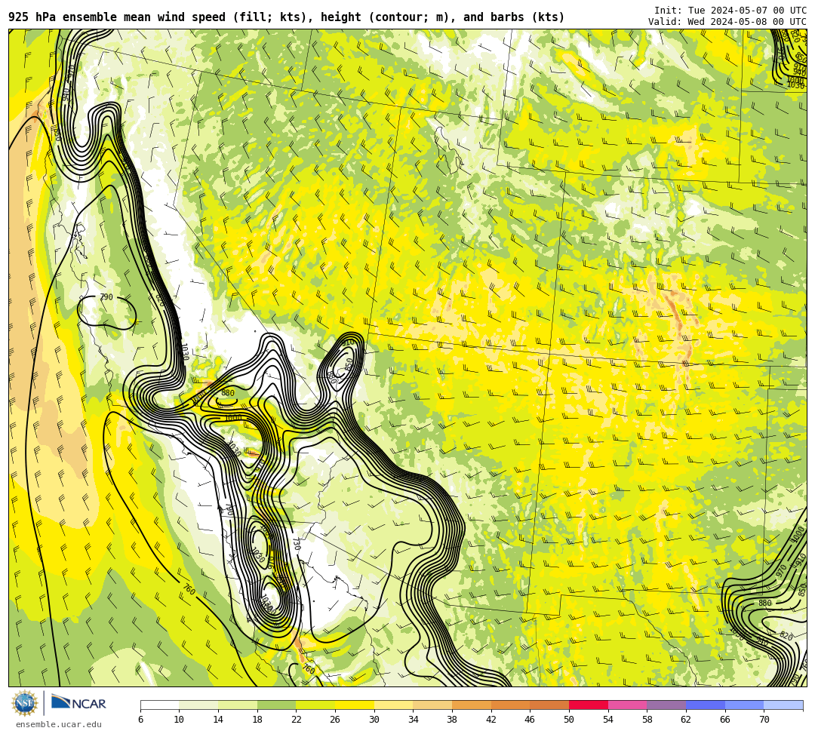Pick the burnt orange 46–50 kts colorbar swatch

click(x=549, y=705)
